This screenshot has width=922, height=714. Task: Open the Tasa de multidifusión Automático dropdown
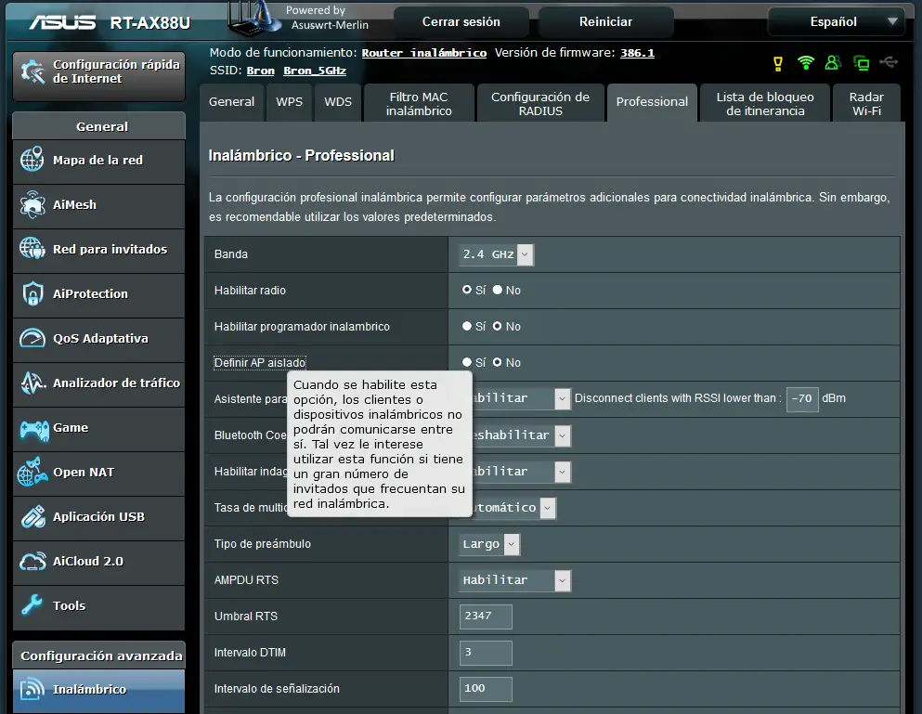tap(513, 508)
